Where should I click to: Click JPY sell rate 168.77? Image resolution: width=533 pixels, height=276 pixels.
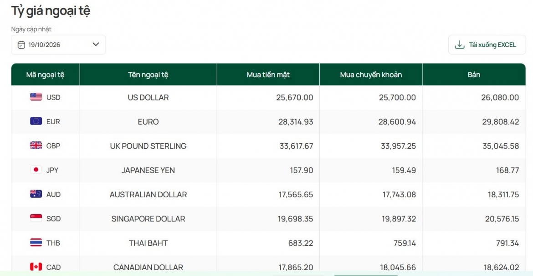pos(507,170)
